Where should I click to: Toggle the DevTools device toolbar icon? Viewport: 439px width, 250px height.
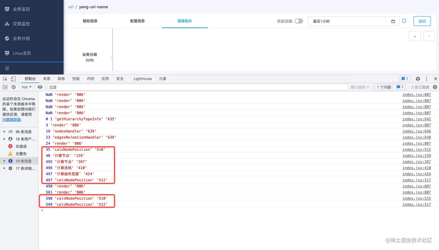point(13,79)
